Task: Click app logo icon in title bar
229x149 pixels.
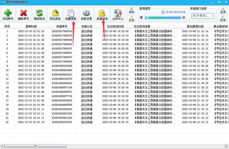Action: tap(3, 2)
